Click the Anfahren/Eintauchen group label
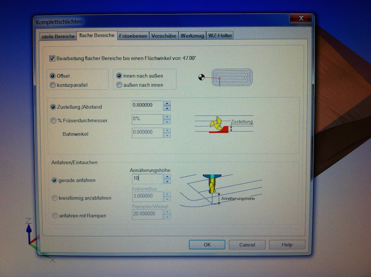Viewport: 371px width, 277px height. [x=74, y=163]
